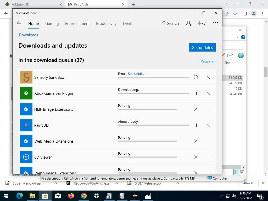Expand Super Mario 64.zip download options

(x=56, y=183)
